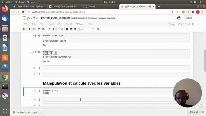Image resolution: width=206 pixels, height=116 pixels.
Task: Copy selected cells icon
Action: coord(39,29)
